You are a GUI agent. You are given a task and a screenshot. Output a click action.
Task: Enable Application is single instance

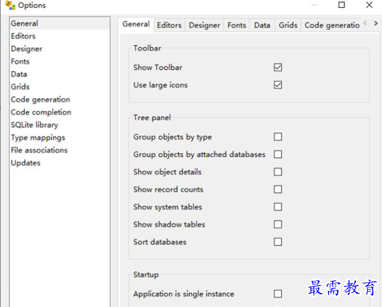[x=278, y=294]
